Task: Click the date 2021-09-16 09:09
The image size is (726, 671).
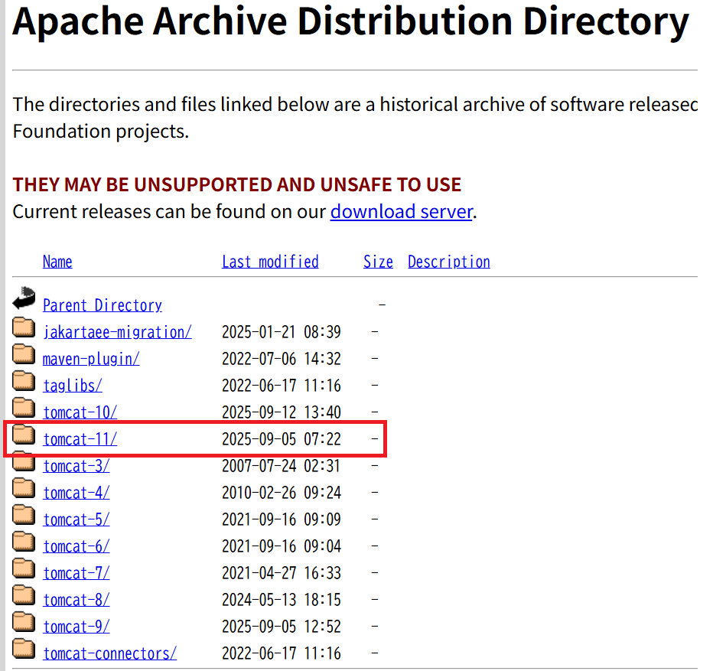Action: point(281,520)
